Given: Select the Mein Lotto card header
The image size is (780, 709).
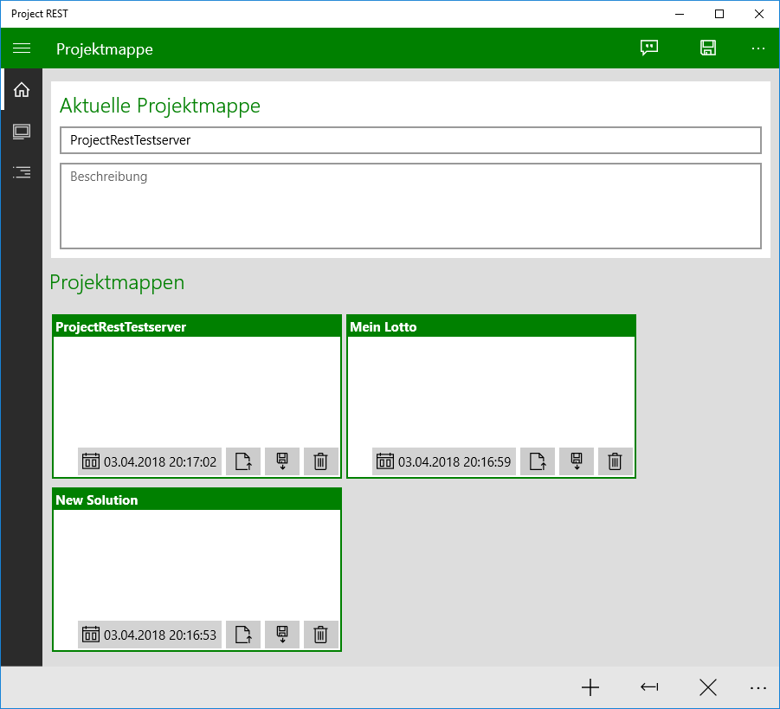Looking at the screenshot, I should (491, 326).
